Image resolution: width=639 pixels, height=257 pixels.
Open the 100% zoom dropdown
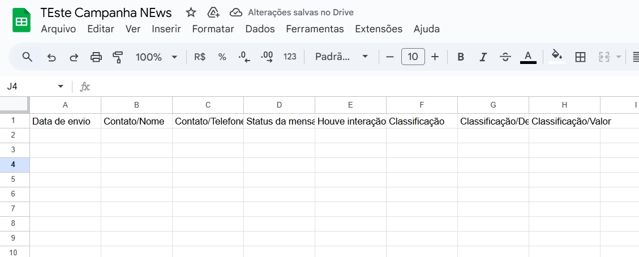pos(157,57)
